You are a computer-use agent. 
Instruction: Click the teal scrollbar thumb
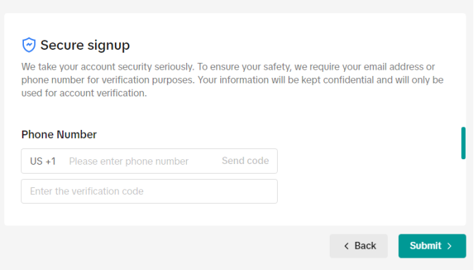click(463, 143)
